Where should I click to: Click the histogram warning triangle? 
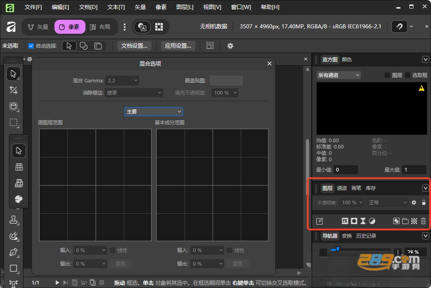(422, 88)
